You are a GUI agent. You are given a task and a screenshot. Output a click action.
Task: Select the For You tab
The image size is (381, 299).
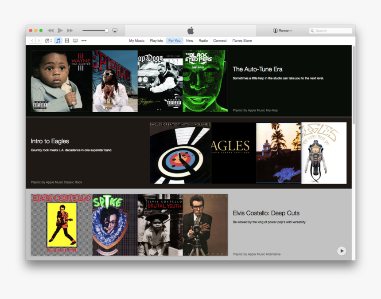[x=175, y=41]
